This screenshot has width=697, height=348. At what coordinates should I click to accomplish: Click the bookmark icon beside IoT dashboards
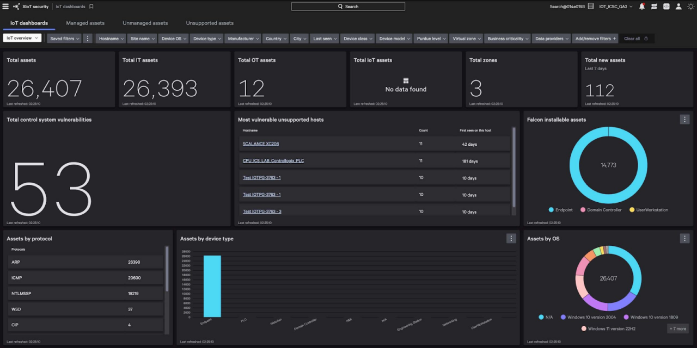(x=91, y=7)
